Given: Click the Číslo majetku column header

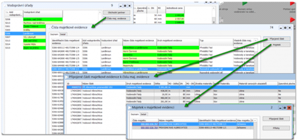Looking at the screenshot, I should point(145,120).
